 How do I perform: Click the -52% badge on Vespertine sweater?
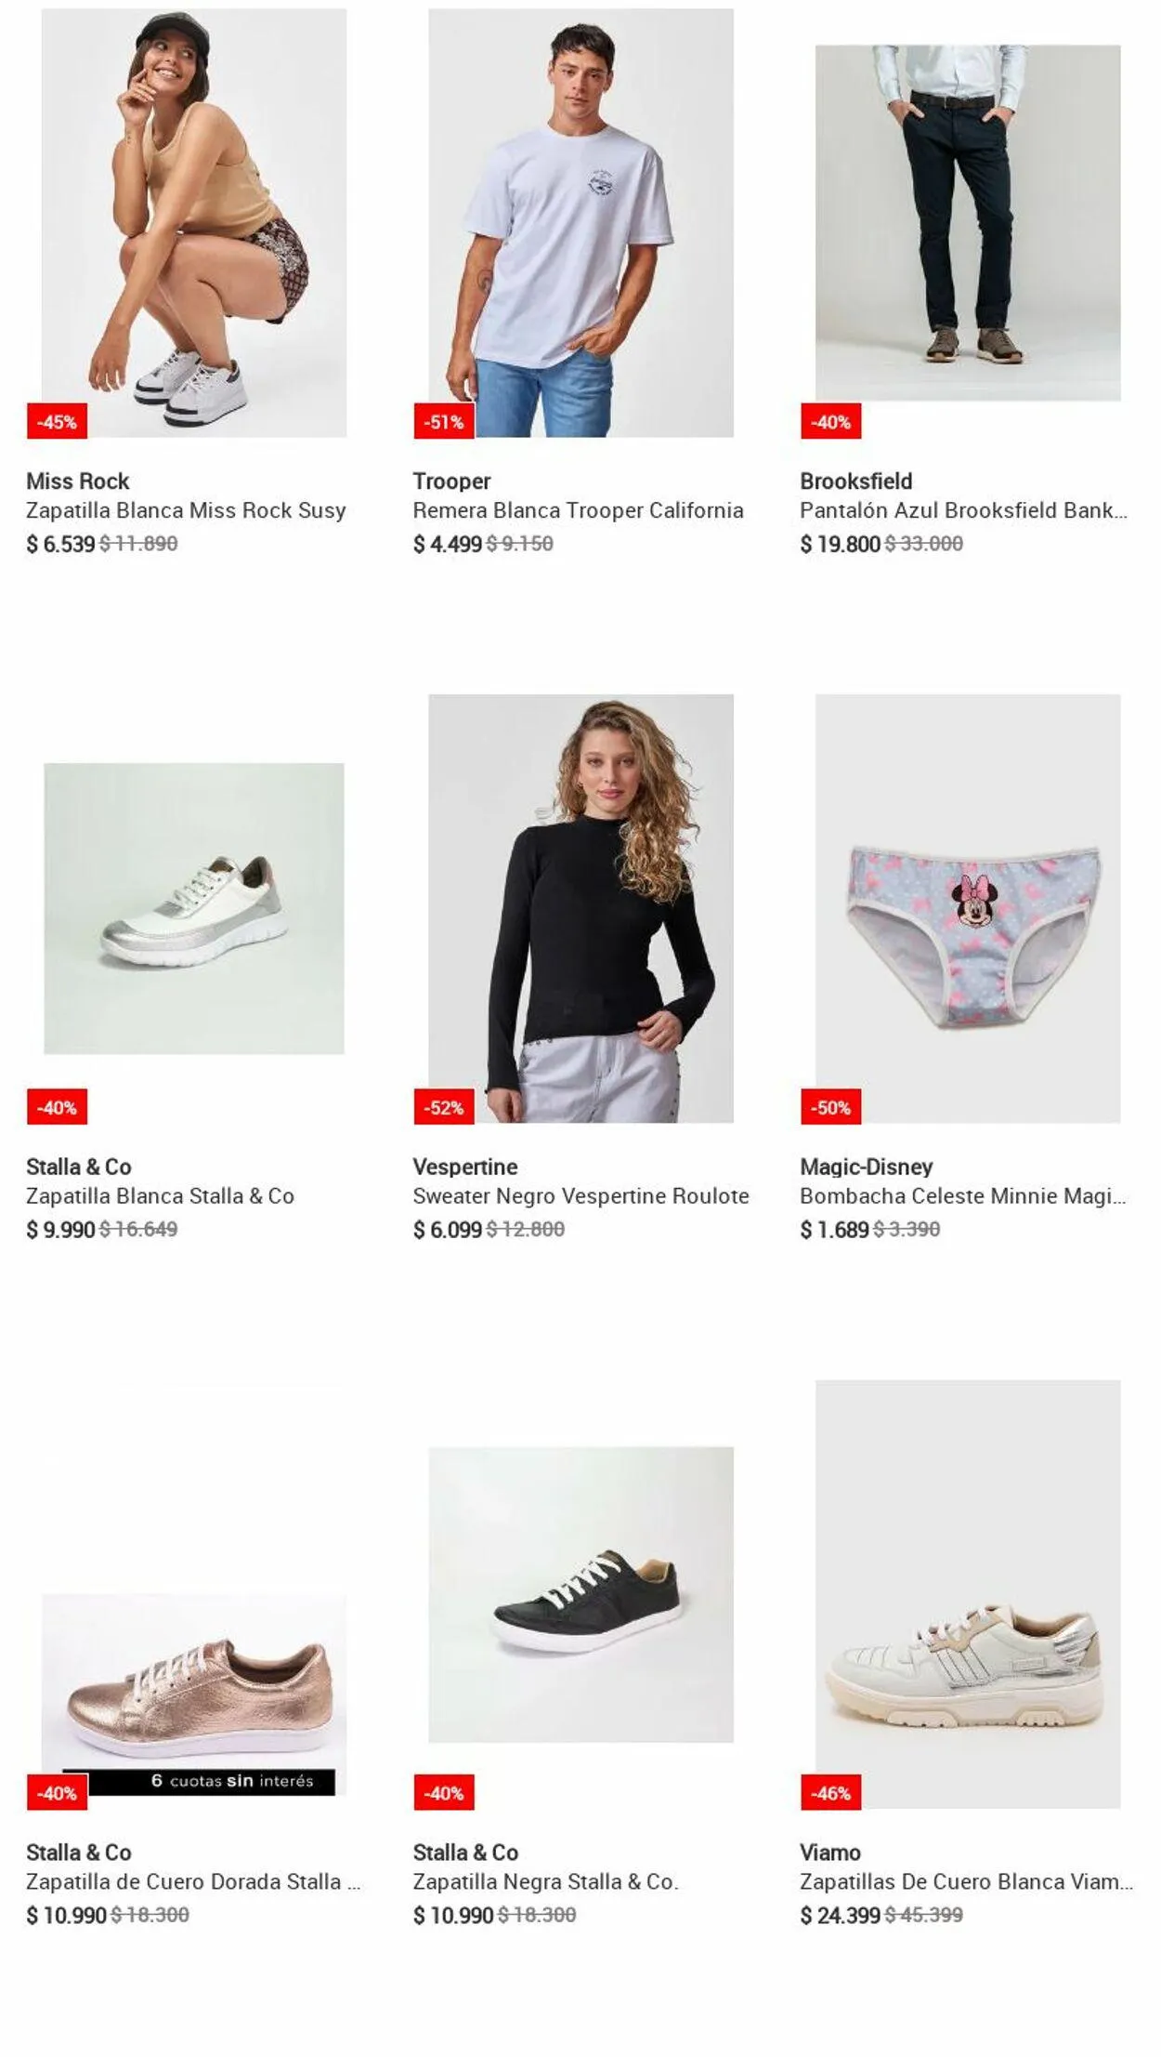(443, 1108)
